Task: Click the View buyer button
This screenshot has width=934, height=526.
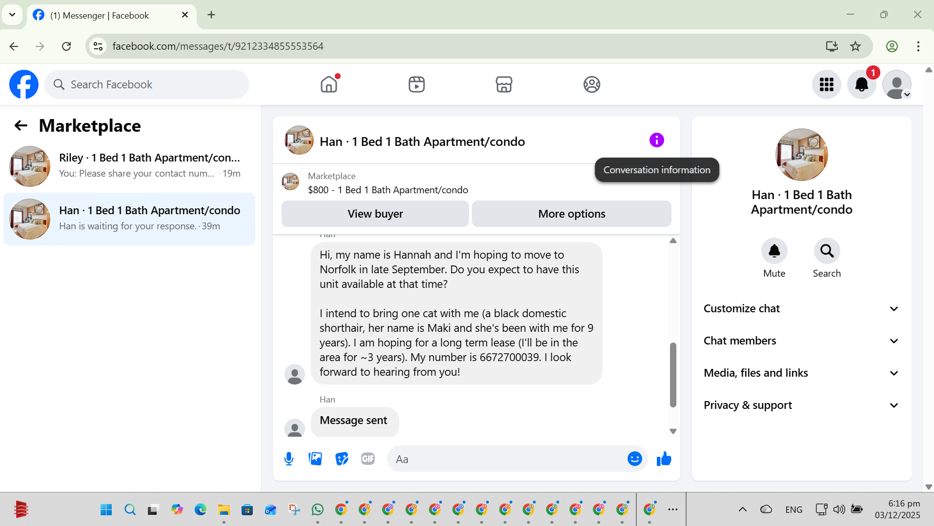Action: (x=375, y=214)
